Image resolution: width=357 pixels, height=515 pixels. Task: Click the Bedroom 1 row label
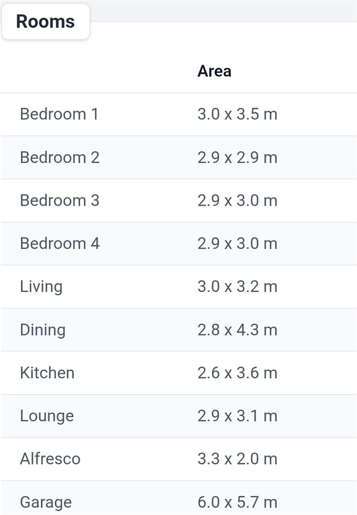pyautogui.click(x=59, y=114)
